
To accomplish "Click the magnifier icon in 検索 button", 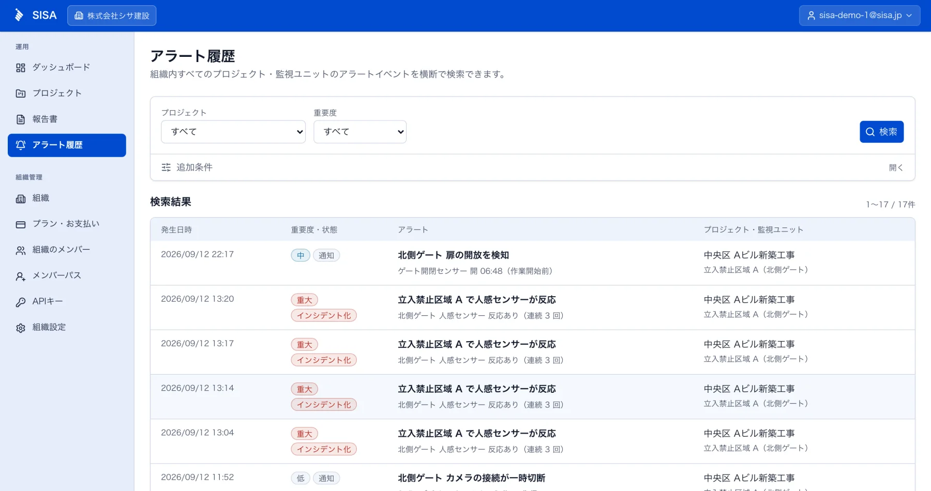I will (x=870, y=132).
